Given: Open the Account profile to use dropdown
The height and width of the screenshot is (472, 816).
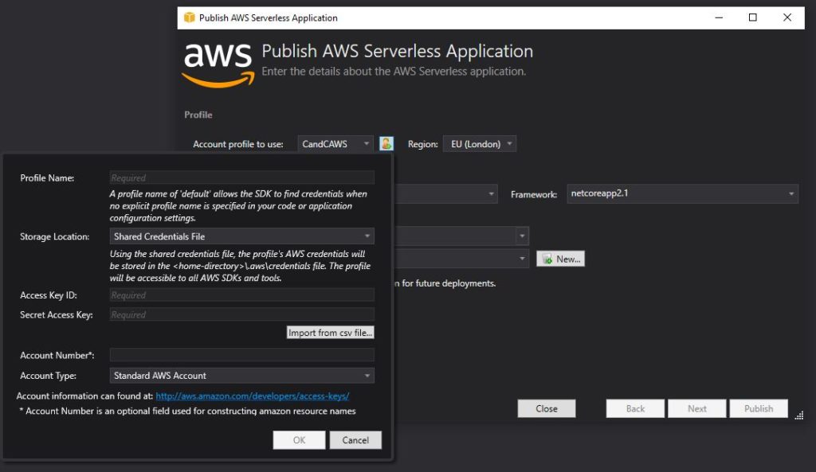Looking at the screenshot, I should [x=335, y=144].
